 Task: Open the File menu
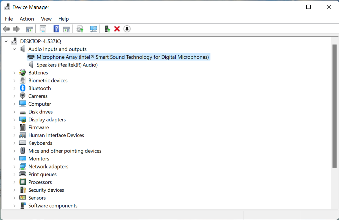9,19
